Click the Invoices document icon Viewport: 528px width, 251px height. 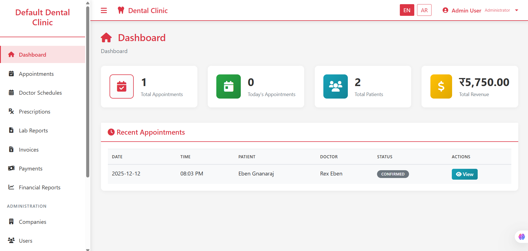(x=11, y=149)
